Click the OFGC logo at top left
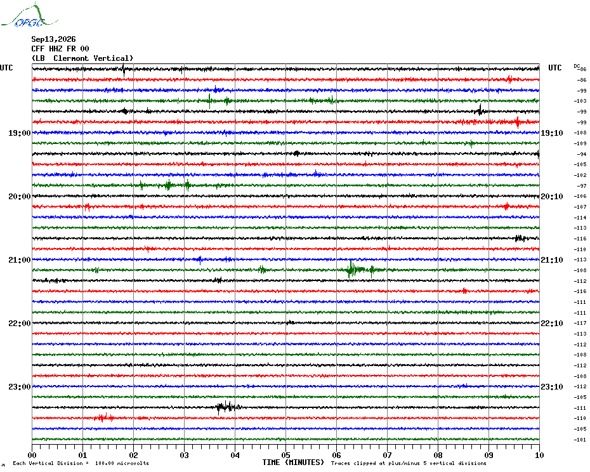 (30, 15)
